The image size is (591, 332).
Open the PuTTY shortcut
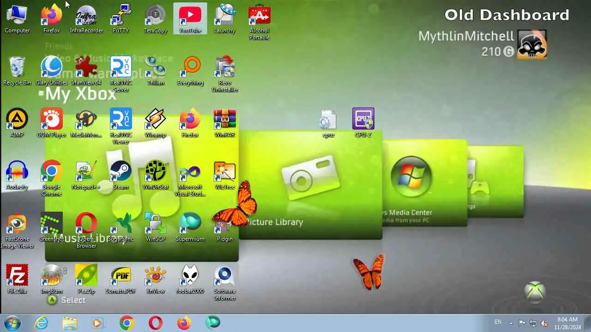(x=121, y=19)
